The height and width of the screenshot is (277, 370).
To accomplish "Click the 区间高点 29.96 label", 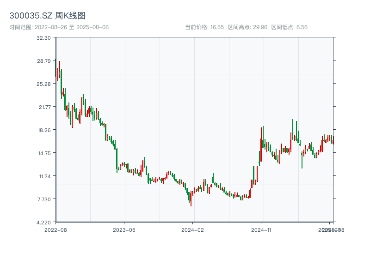I will (247, 27).
